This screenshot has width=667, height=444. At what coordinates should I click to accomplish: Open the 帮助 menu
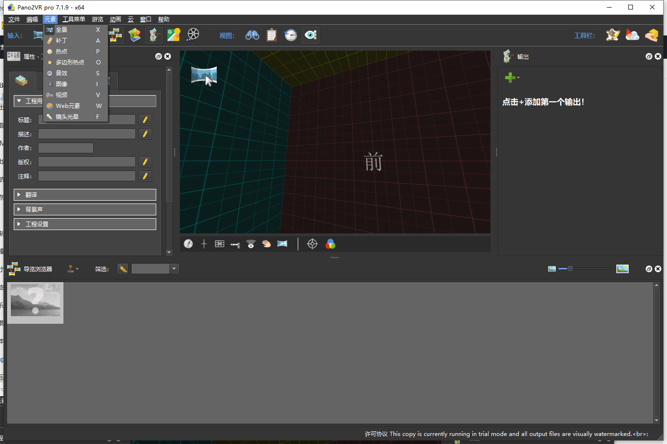(x=164, y=19)
